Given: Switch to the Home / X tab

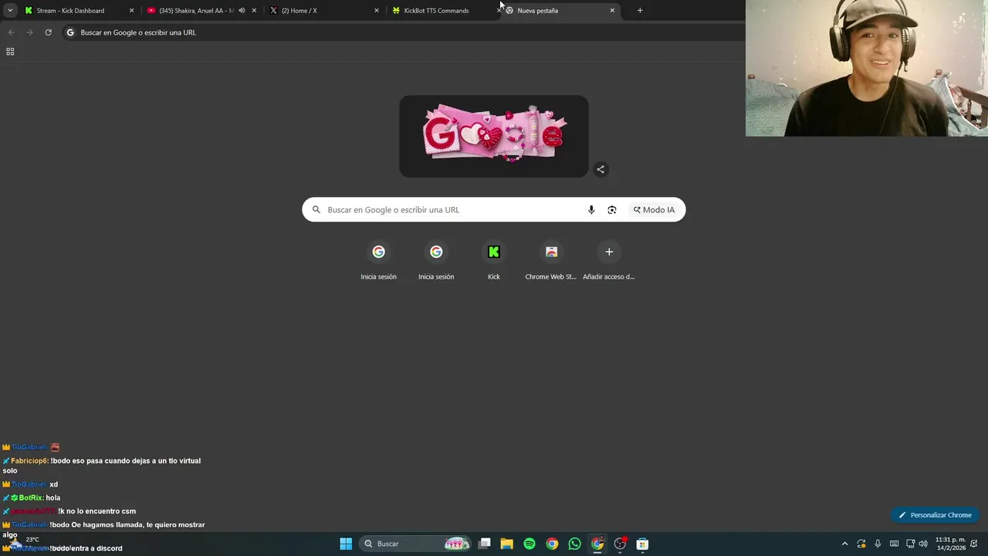Looking at the screenshot, I should point(324,11).
